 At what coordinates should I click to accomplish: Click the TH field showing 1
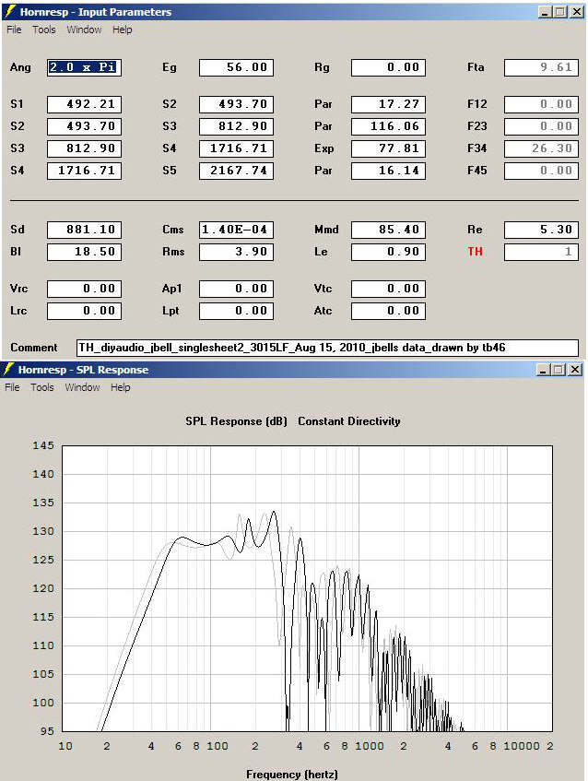pos(541,252)
